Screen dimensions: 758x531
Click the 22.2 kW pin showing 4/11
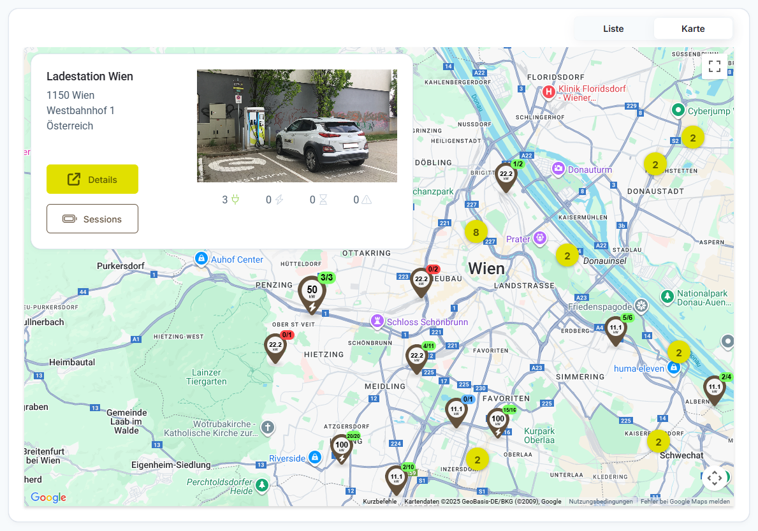click(x=417, y=357)
